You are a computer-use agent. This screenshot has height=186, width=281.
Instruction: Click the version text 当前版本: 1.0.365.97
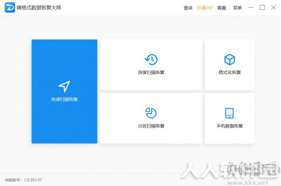point(23,180)
